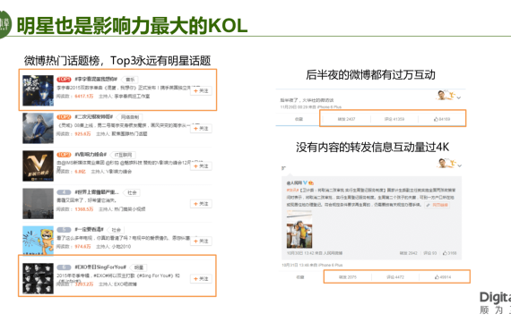Viewport: 511px width, 322px height.
Task: Open the first post's dropdown chevron
Action: (x=459, y=97)
